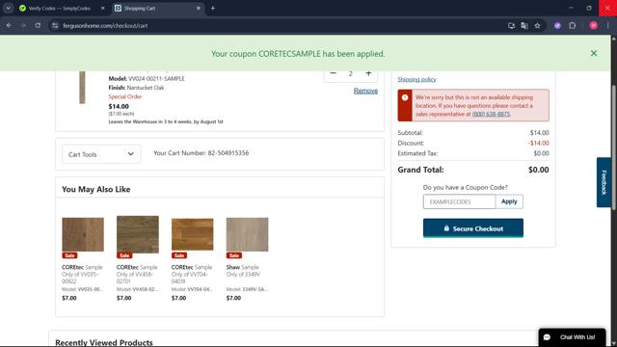
Task: Open a new browser tab
Action: 212,9
